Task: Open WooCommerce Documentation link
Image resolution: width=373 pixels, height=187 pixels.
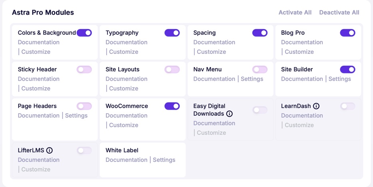Action: 126,116
